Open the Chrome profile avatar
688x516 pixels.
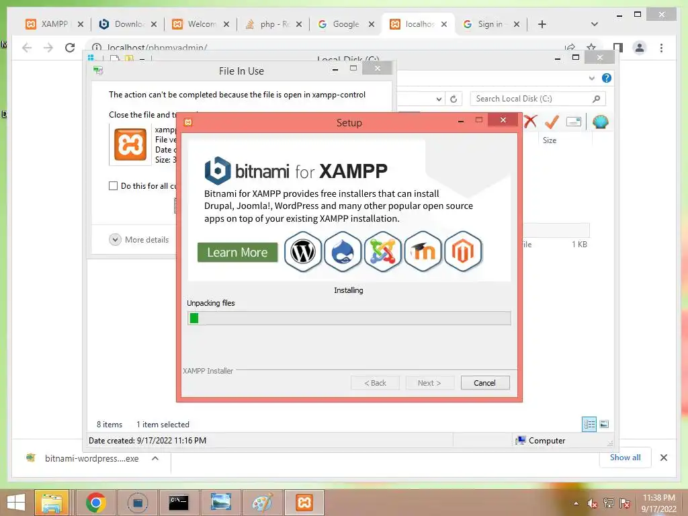pyautogui.click(x=640, y=48)
